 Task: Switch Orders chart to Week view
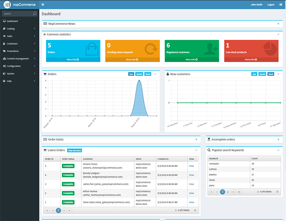pyautogui.click(x=148, y=74)
